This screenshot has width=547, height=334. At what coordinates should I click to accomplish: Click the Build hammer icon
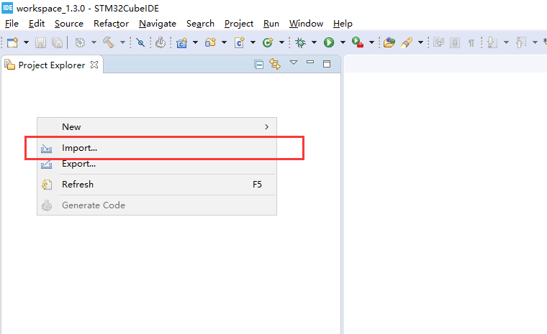109,42
